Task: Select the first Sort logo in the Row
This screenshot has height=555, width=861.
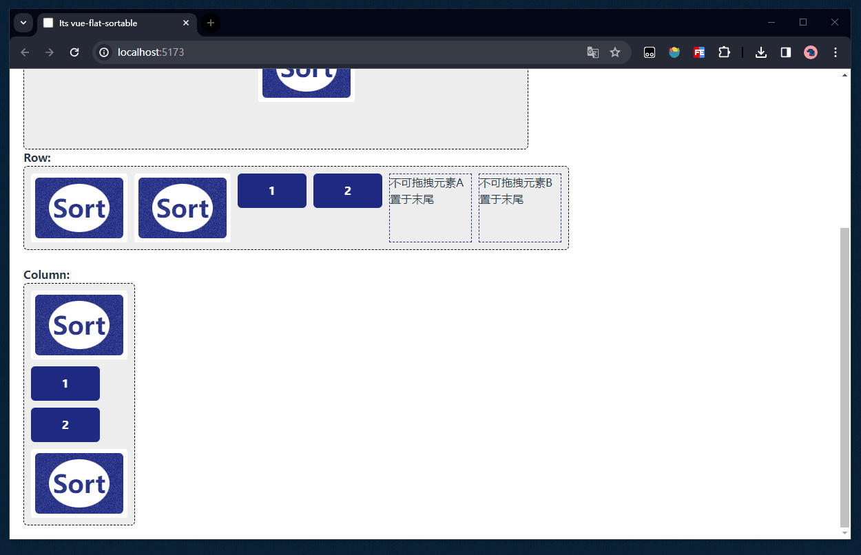Action: pyautogui.click(x=79, y=207)
